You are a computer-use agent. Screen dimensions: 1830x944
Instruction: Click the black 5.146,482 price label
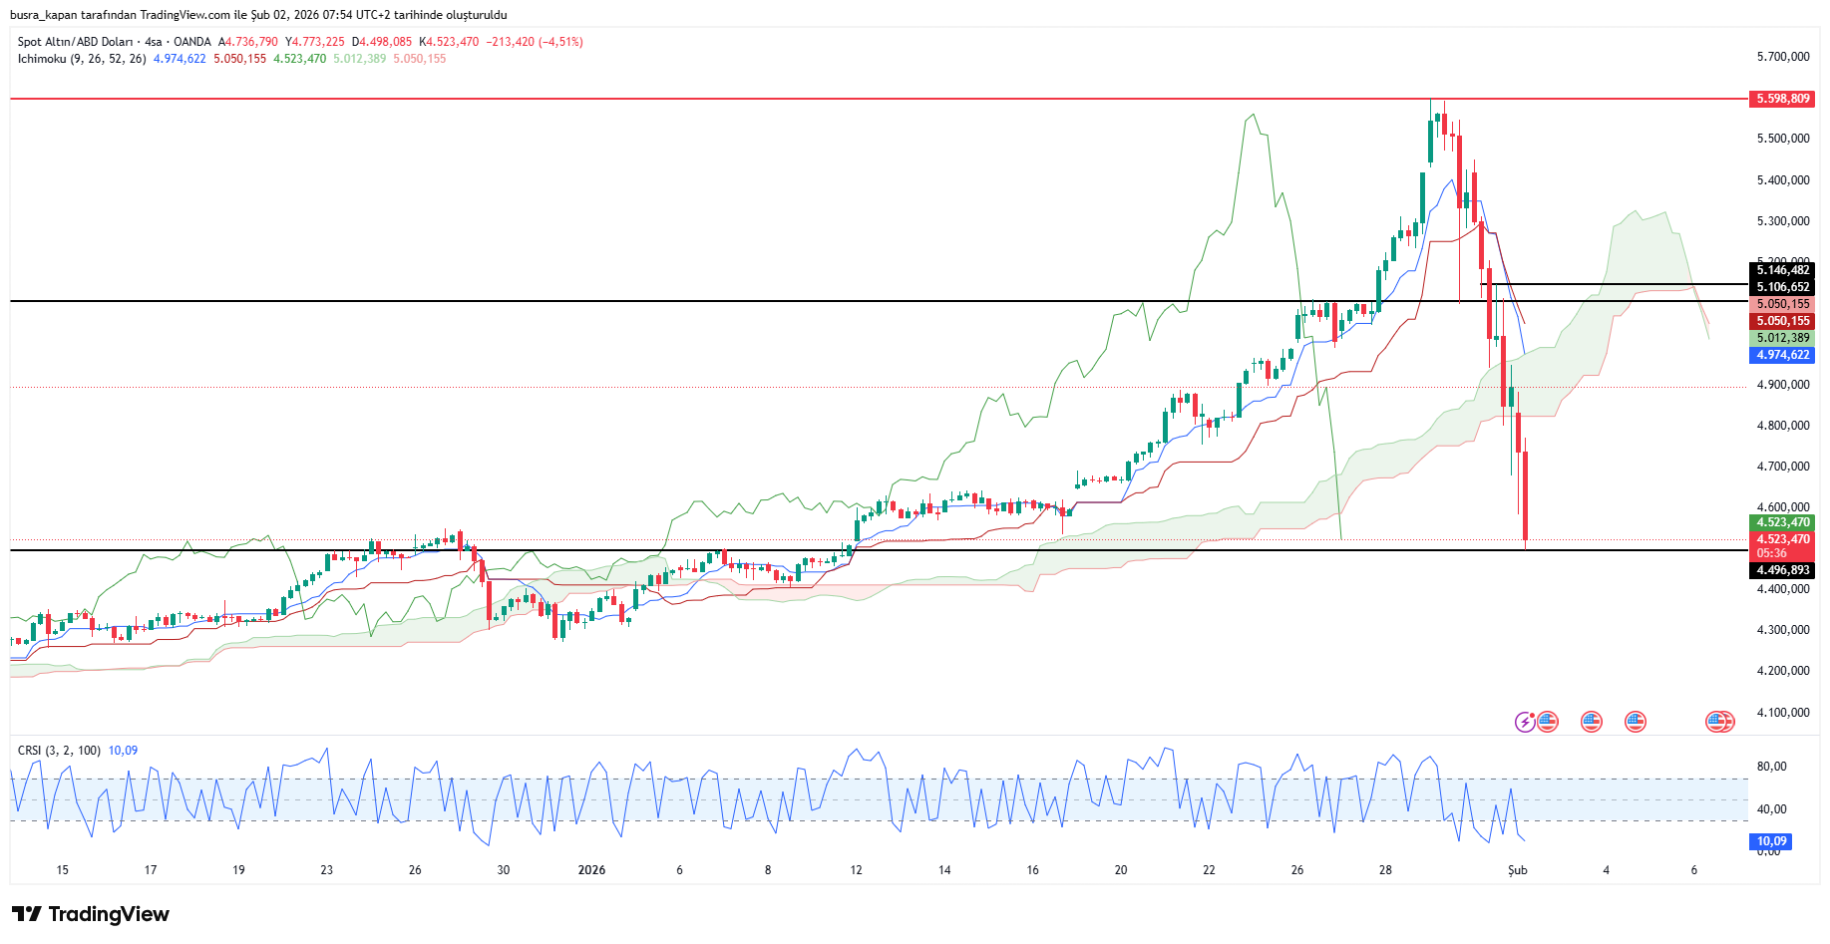(x=1782, y=270)
